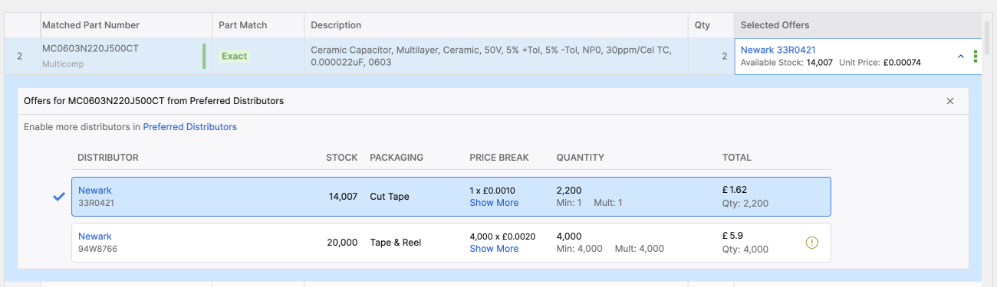Click the PRICE BREAK column heading
Viewport: 997px width, 287px height.
pos(499,158)
